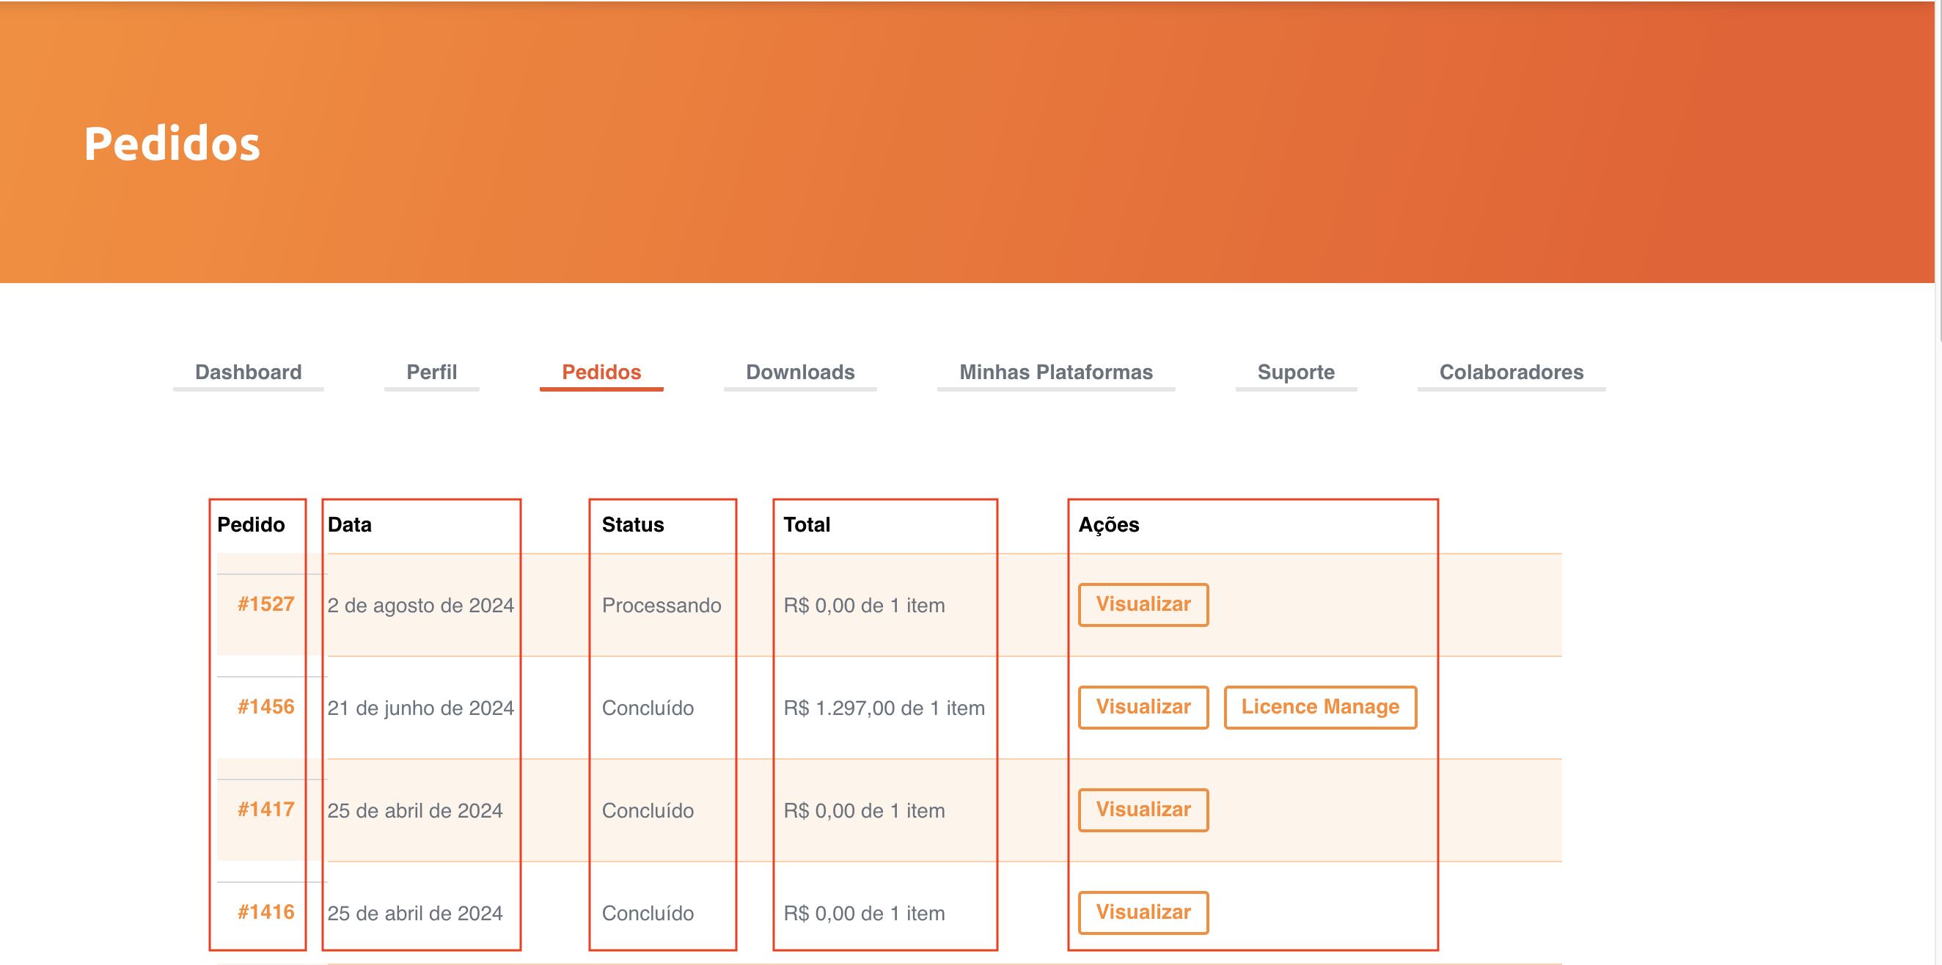
Task: Click date of order #1417
Action: [x=414, y=810]
